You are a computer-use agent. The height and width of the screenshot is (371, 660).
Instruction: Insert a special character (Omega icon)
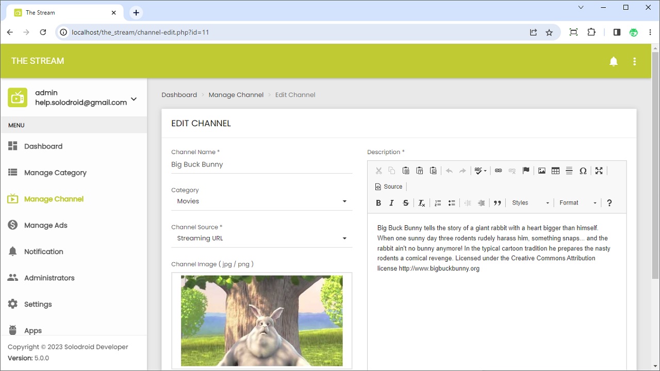[583, 171]
